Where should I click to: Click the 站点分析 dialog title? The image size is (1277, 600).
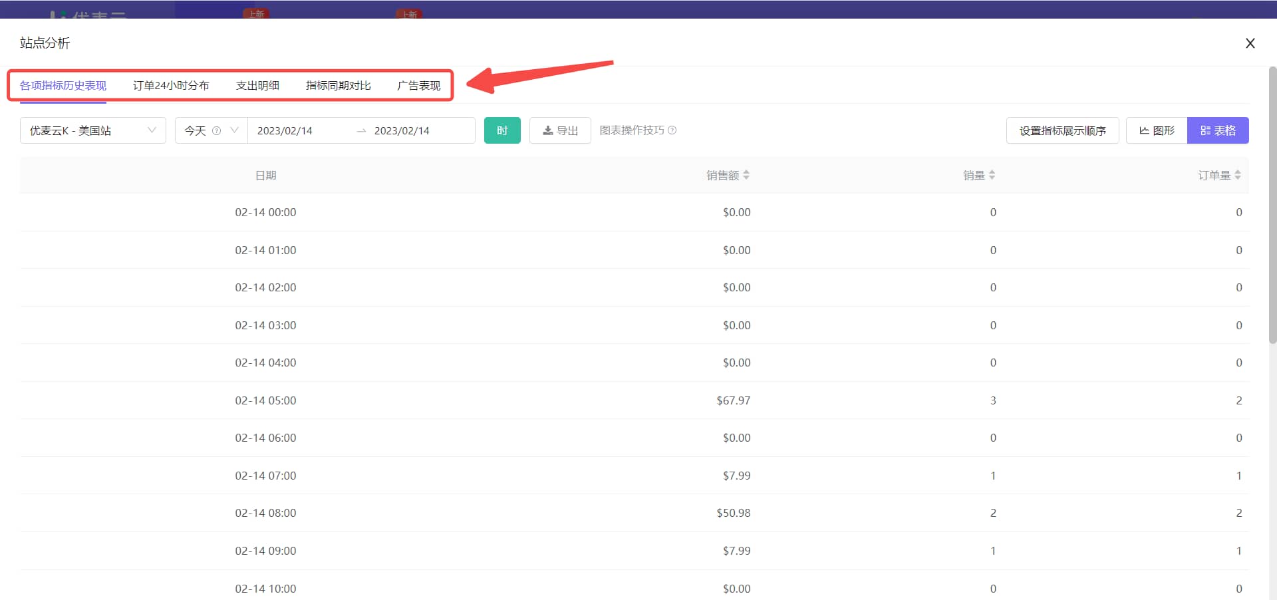(45, 43)
